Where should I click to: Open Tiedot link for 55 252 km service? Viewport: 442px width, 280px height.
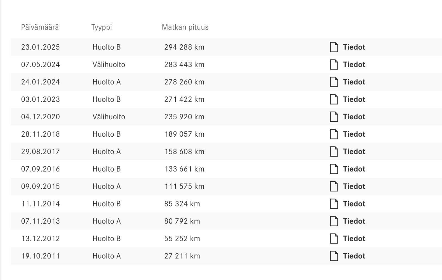(354, 239)
